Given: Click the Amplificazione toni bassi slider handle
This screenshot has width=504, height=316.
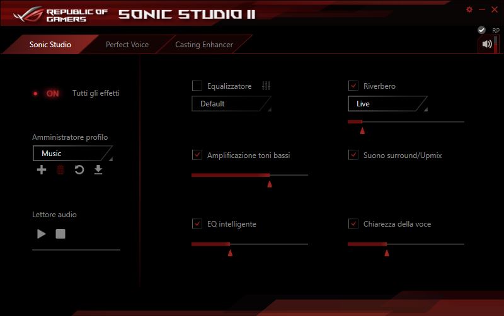Looking at the screenshot, I should point(270,184).
